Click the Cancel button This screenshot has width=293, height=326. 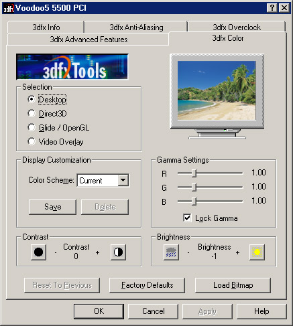coord(154,311)
